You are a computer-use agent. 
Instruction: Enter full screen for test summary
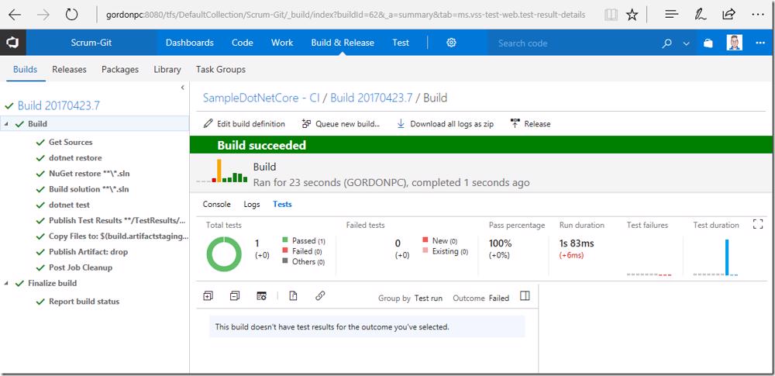point(758,225)
